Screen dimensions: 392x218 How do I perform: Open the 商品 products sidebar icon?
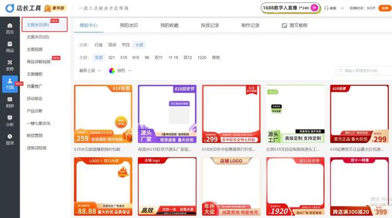point(10,47)
